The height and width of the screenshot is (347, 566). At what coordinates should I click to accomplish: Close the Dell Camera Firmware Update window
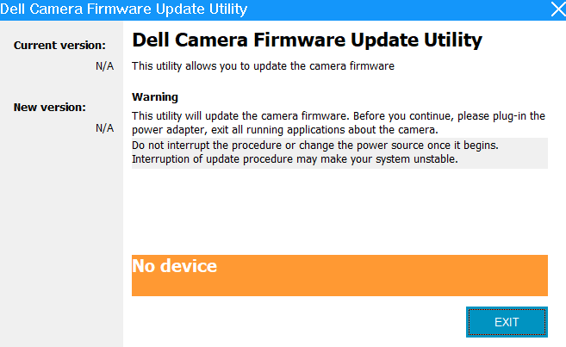click(x=558, y=9)
